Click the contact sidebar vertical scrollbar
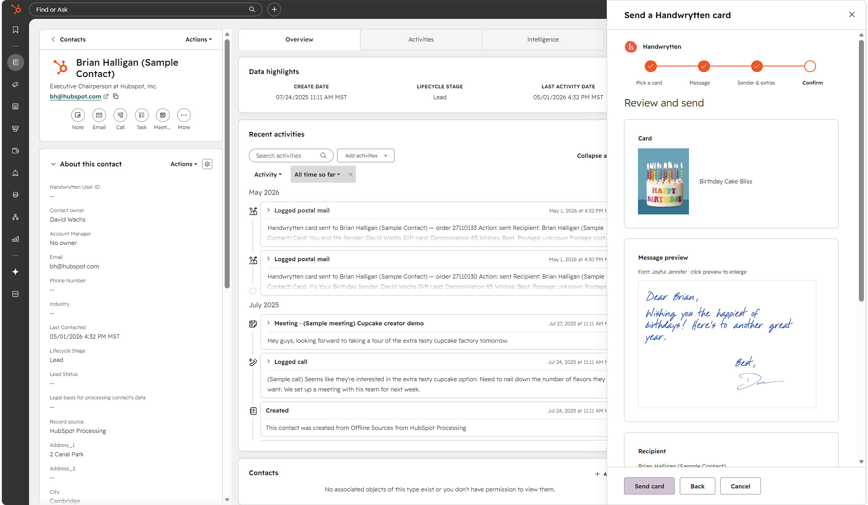The height and width of the screenshot is (505, 868). coord(227,164)
